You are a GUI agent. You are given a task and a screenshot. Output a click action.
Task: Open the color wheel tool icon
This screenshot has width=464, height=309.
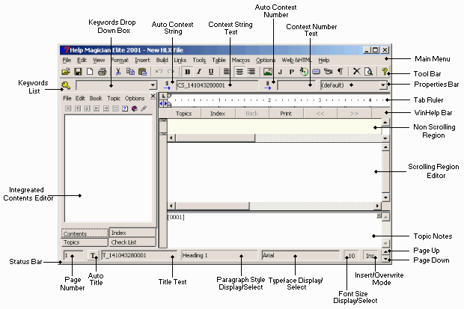pos(304,72)
